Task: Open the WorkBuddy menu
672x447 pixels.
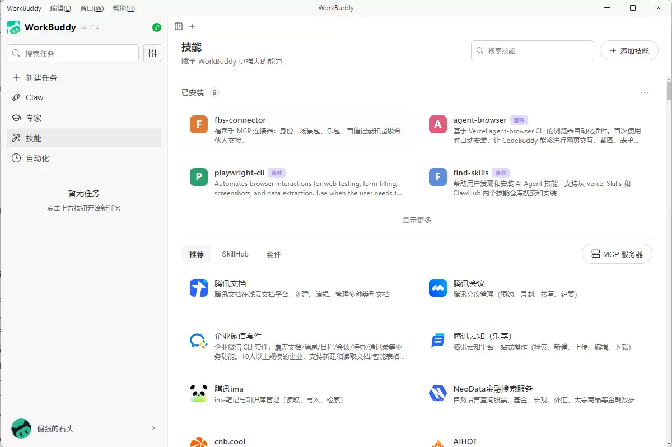Action: coord(24,8)
